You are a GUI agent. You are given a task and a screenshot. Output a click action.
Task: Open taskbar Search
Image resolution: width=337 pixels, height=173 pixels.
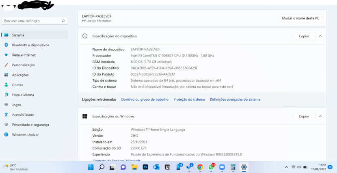click(x=102, y=167)
